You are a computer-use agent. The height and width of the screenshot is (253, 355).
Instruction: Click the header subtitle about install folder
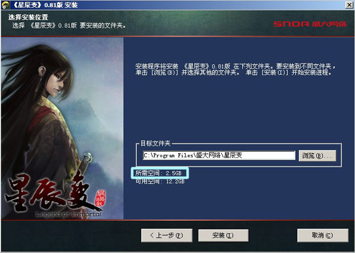point(69,26)
